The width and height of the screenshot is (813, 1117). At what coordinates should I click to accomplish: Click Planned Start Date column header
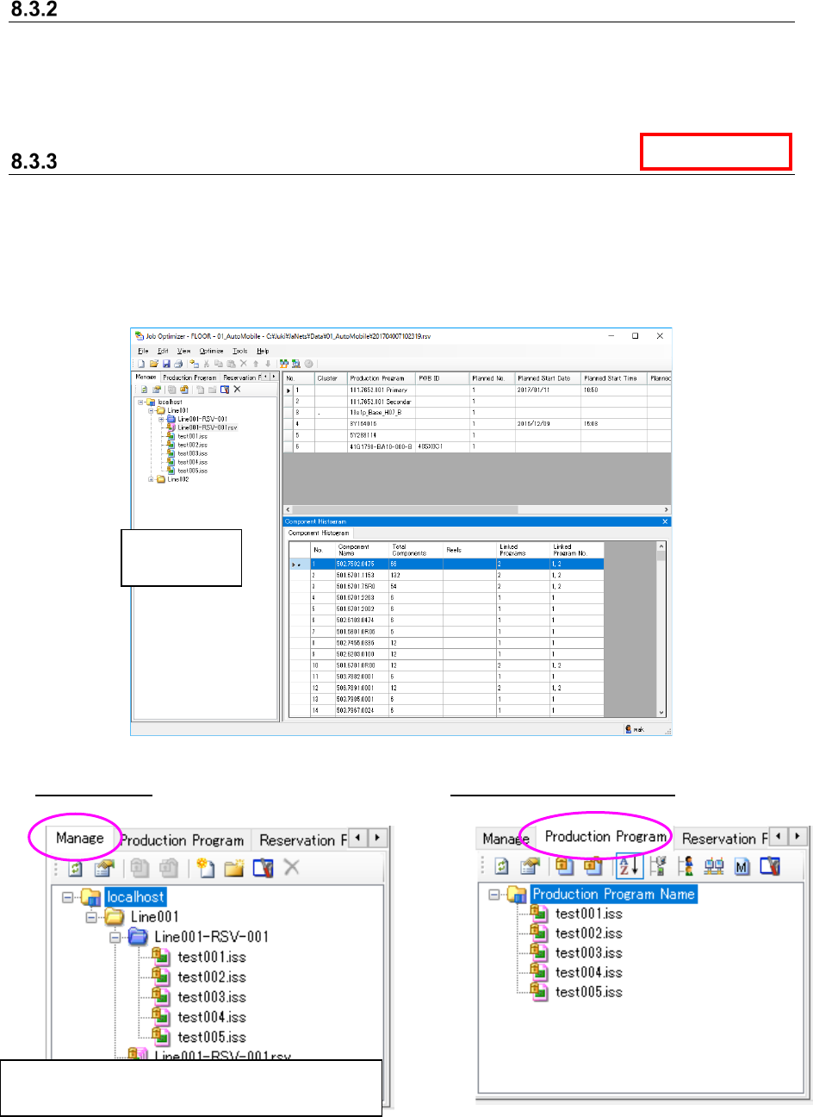(547, 378)
